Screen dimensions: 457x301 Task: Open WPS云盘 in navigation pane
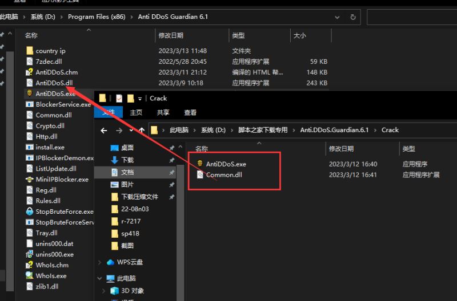click(130, 262)
